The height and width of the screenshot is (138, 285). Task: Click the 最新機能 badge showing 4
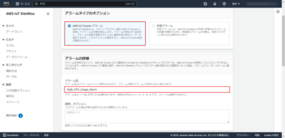(21, 116)
